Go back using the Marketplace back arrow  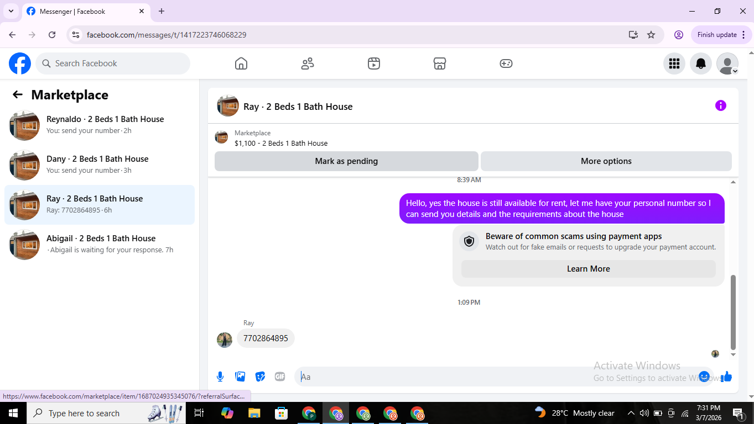[x=18, y=94]
